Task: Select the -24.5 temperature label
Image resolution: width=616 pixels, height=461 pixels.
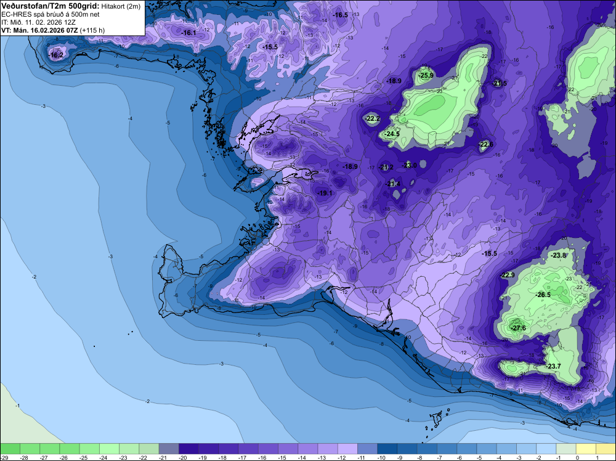Action: tap(392, 134)
